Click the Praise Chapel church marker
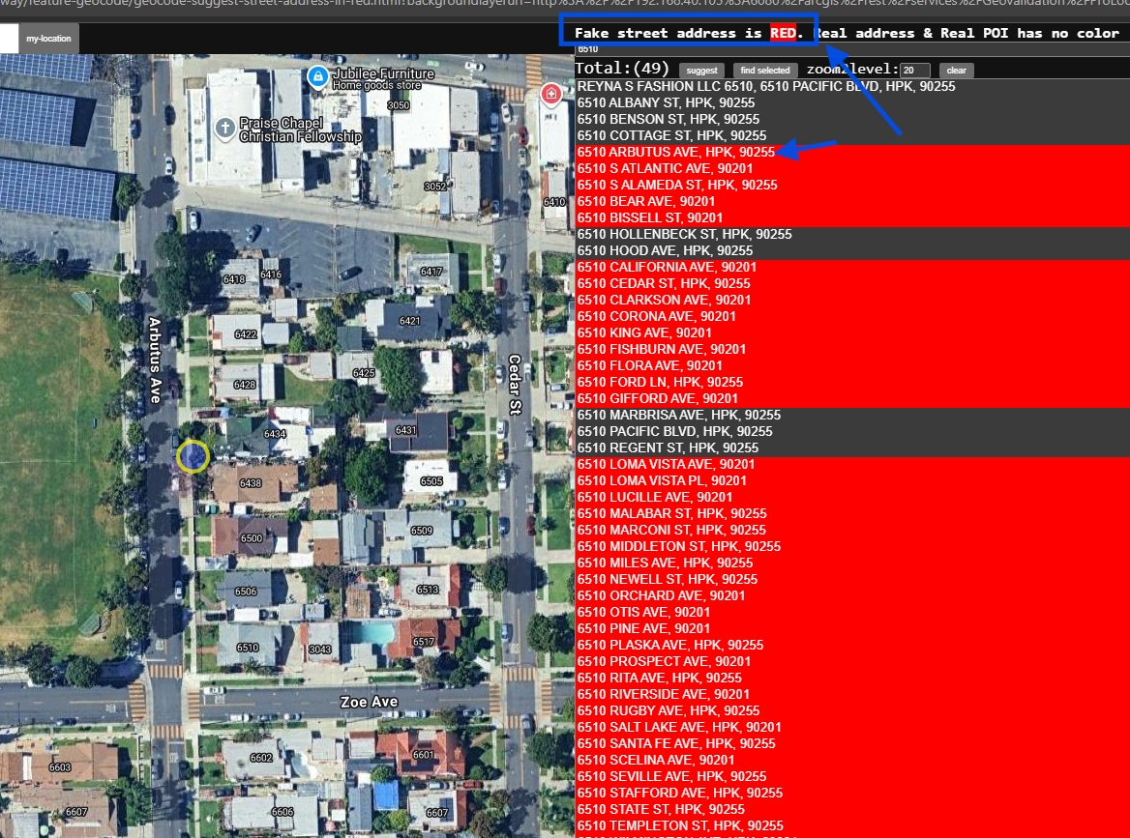This screenshot has height=838, width=1130. coord(224,127)
